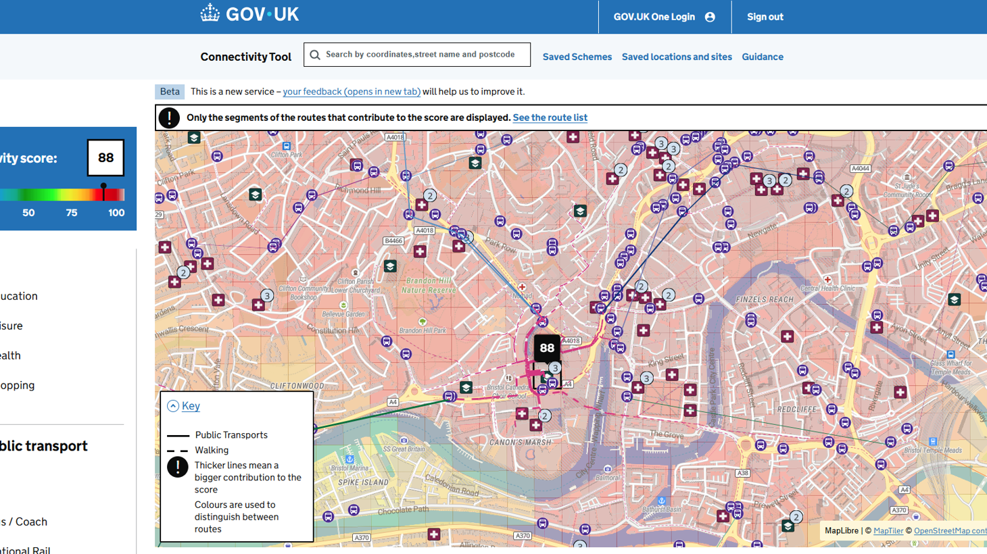This screenshot has width=987, height=554.
Task: Click the MapLibre attribution text
Action: click(841, 531)
